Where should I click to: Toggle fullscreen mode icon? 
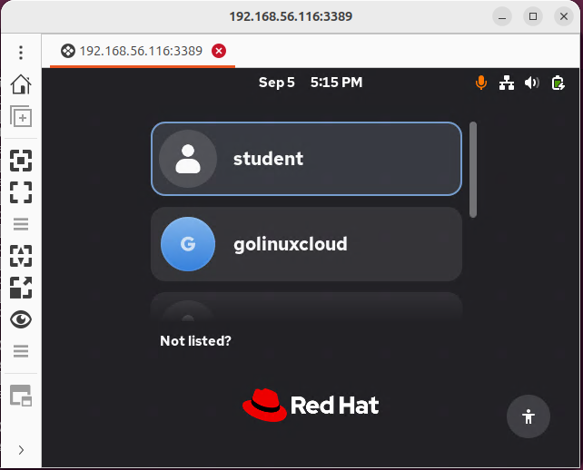[x=21, y=192]
